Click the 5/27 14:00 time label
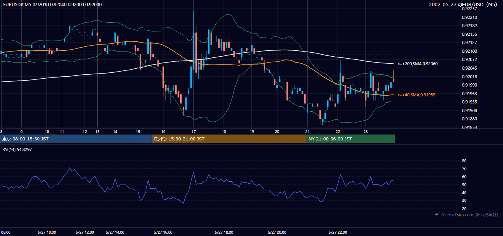This screenshot has width=503, height=236. point(115,232)
